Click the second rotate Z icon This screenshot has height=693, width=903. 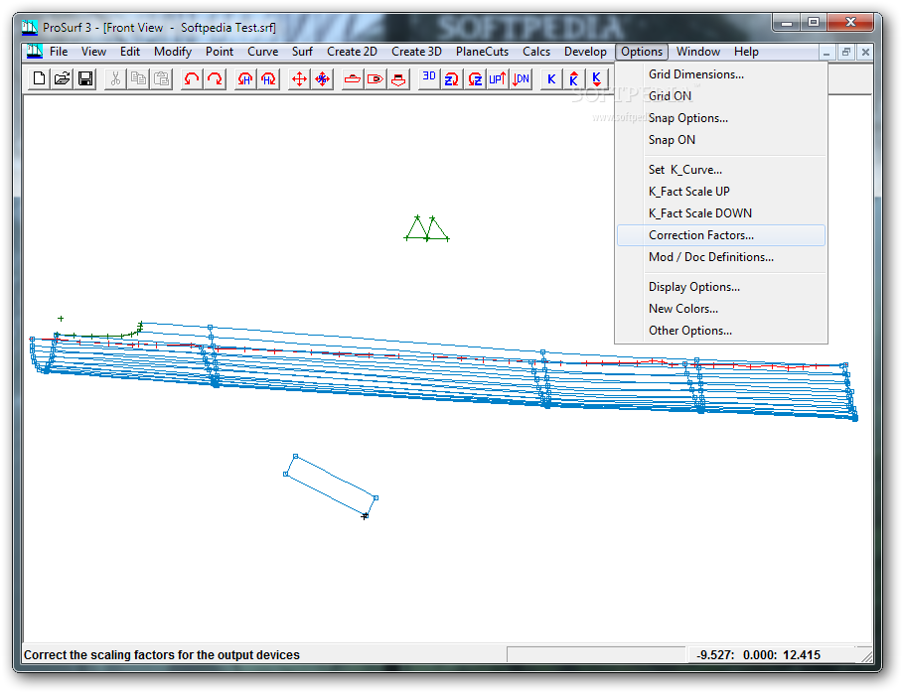[475, 78]
